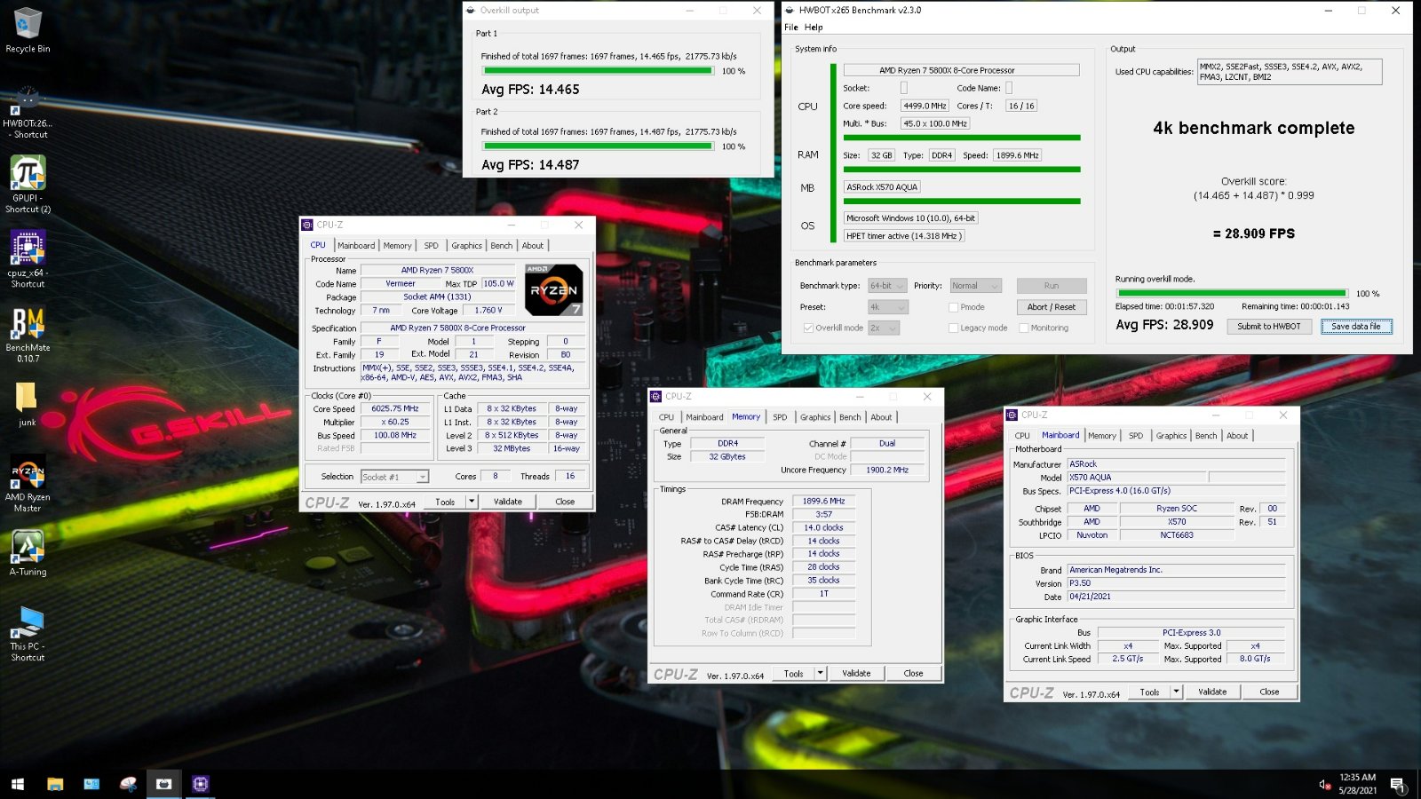1421x799 pixels.
Task: Open the Windows Start menu
Action: click(x=18, y=784)
